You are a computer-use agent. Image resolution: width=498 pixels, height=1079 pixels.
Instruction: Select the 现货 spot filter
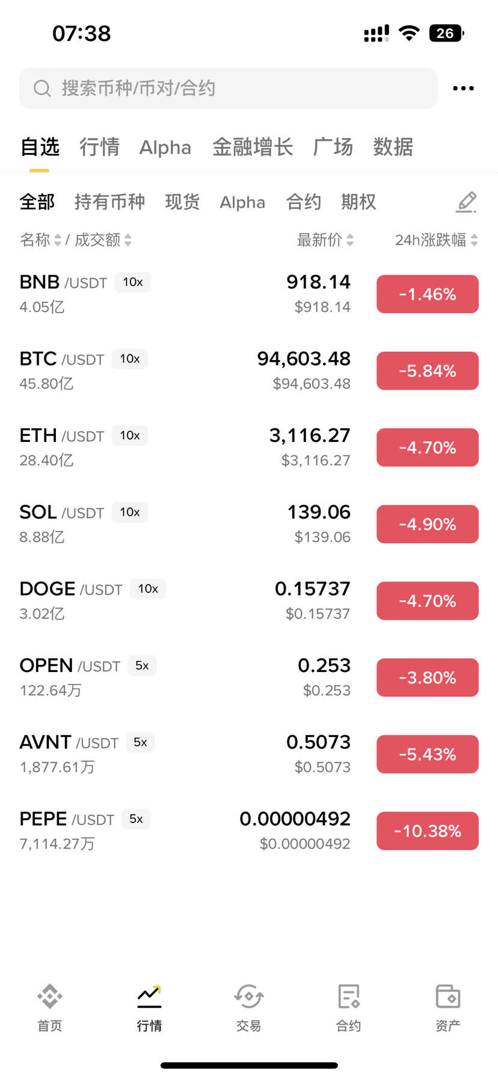182,202
